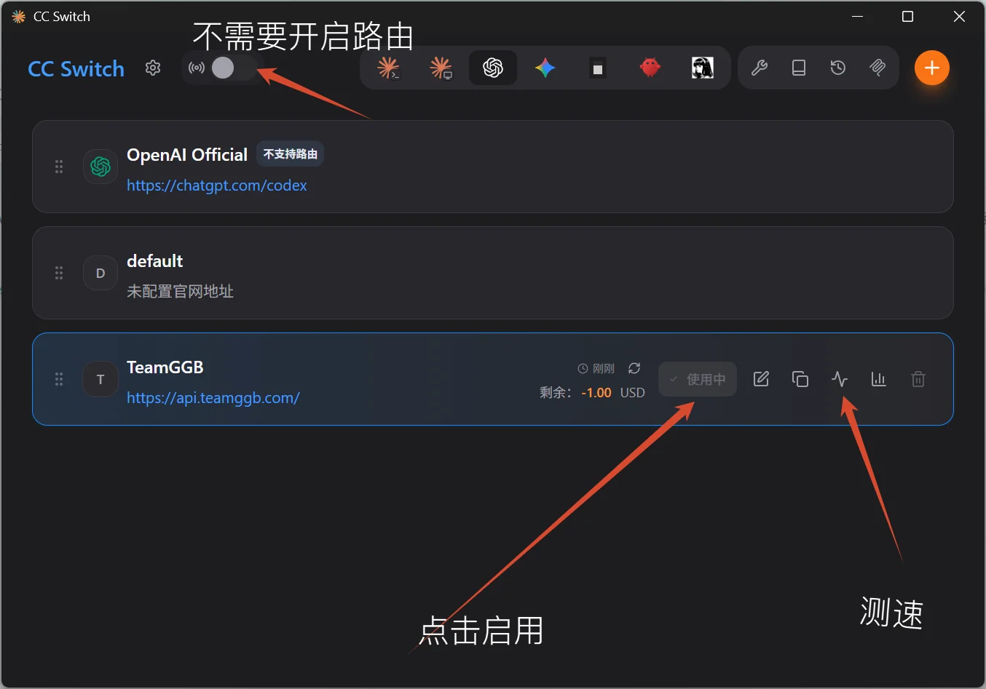Click the 使用中 button on TeamGGB

[x=698, y=379]
